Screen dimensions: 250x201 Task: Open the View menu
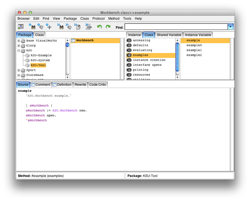(56, 19)
